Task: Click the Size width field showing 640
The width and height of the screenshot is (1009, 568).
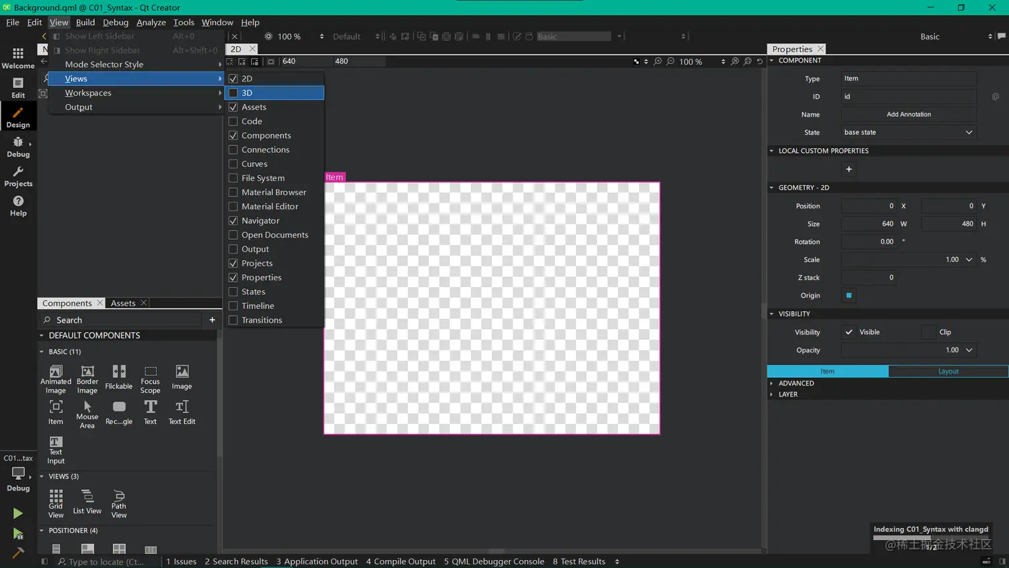Action: pyautogui.click(x=868, y=224)
